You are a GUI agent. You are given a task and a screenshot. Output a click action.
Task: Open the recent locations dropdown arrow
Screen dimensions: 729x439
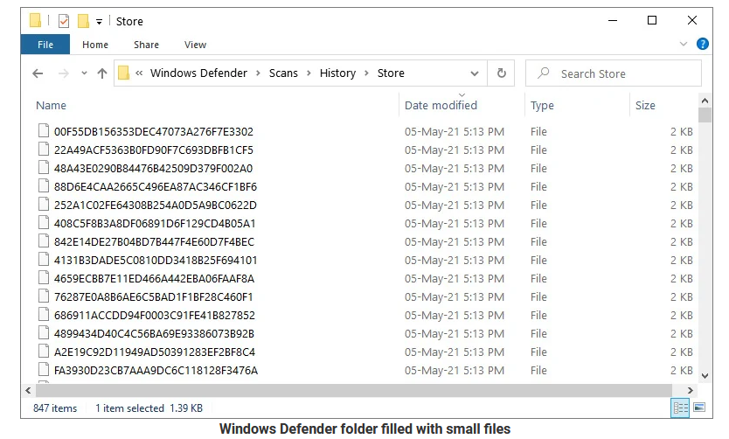pyautogui.click(x=84, y=73)
